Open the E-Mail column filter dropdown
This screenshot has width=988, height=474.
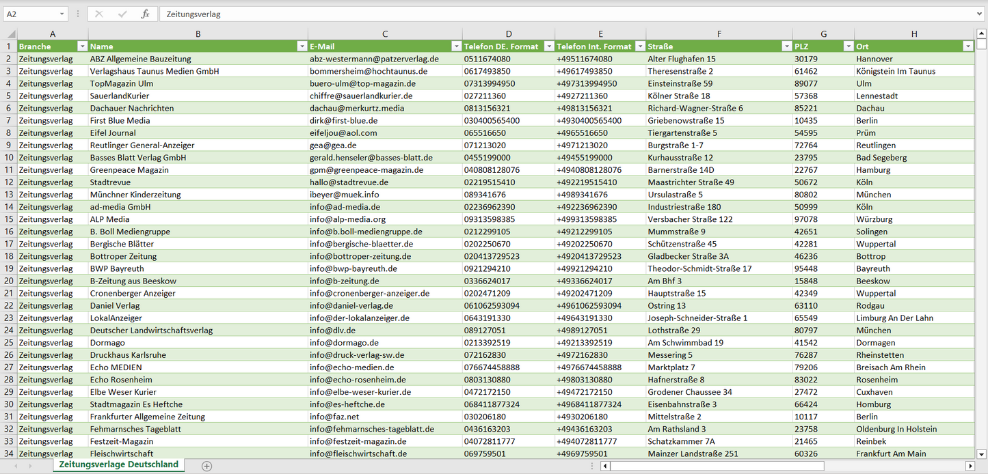tap(457, 46)
